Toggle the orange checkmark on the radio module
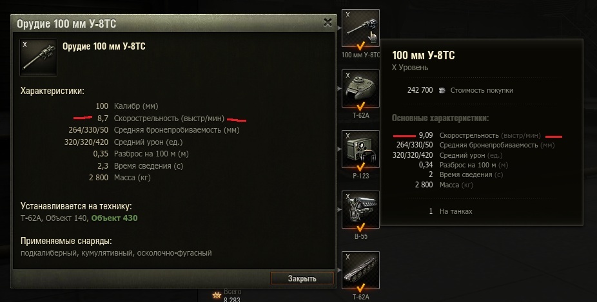 (x=360, y=167)
